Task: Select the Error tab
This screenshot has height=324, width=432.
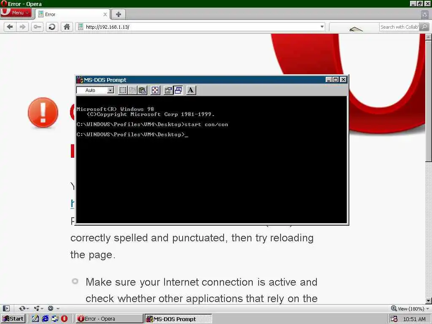Action: tap(73, 14)
